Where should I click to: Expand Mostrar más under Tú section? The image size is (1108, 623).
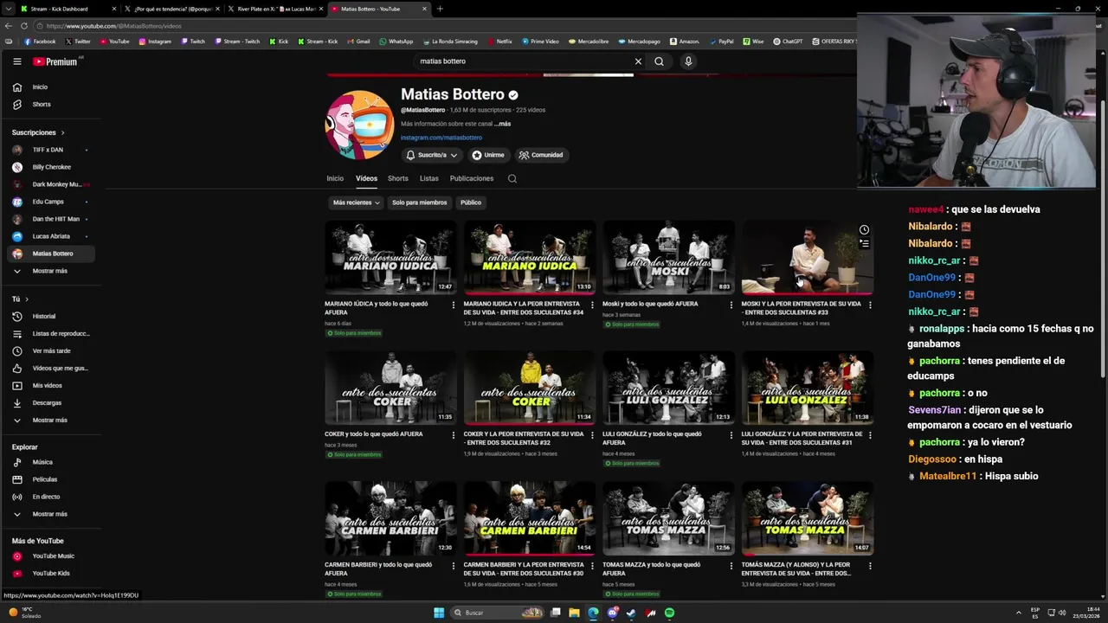pyautogui.click(x=51, y=420)
